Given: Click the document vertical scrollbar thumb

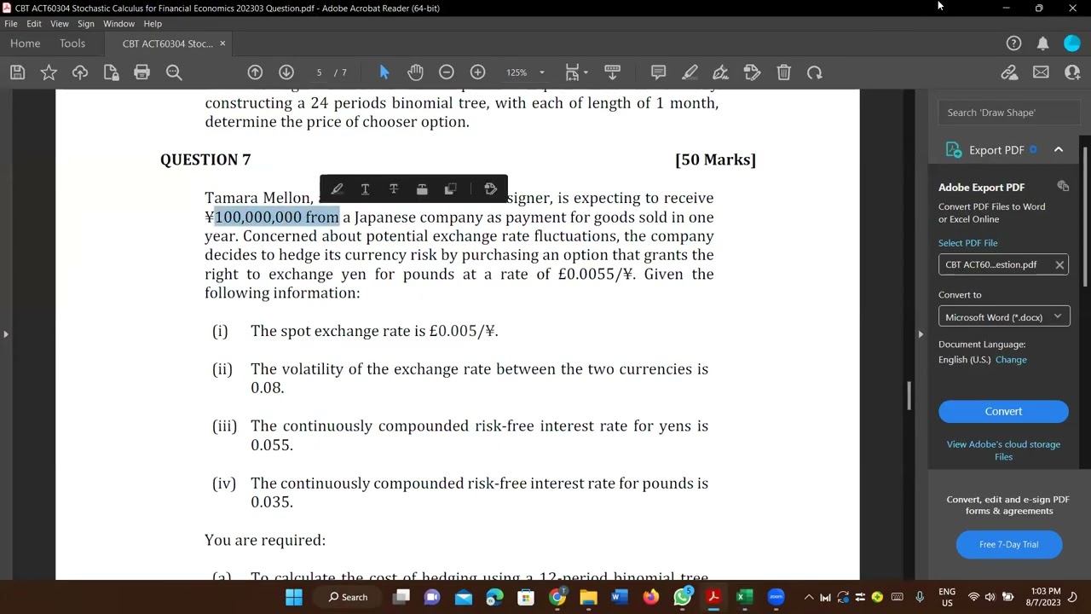Looking at the screenshot, I should coord(909,395).
